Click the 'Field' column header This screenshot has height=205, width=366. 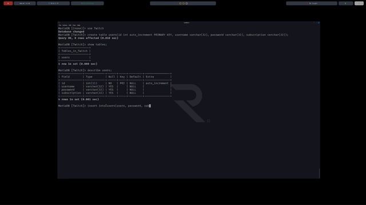[x=66, y=77]
